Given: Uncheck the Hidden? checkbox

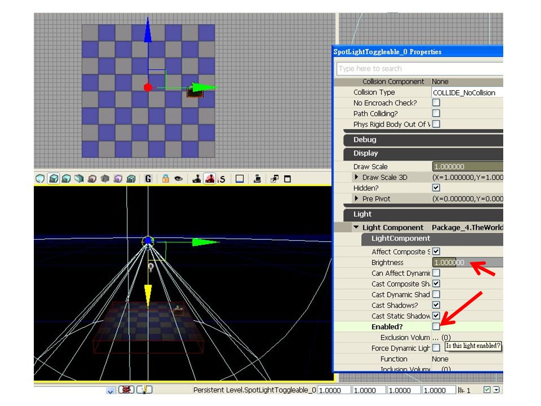Looking at the screenshot, I should point(436,188).
